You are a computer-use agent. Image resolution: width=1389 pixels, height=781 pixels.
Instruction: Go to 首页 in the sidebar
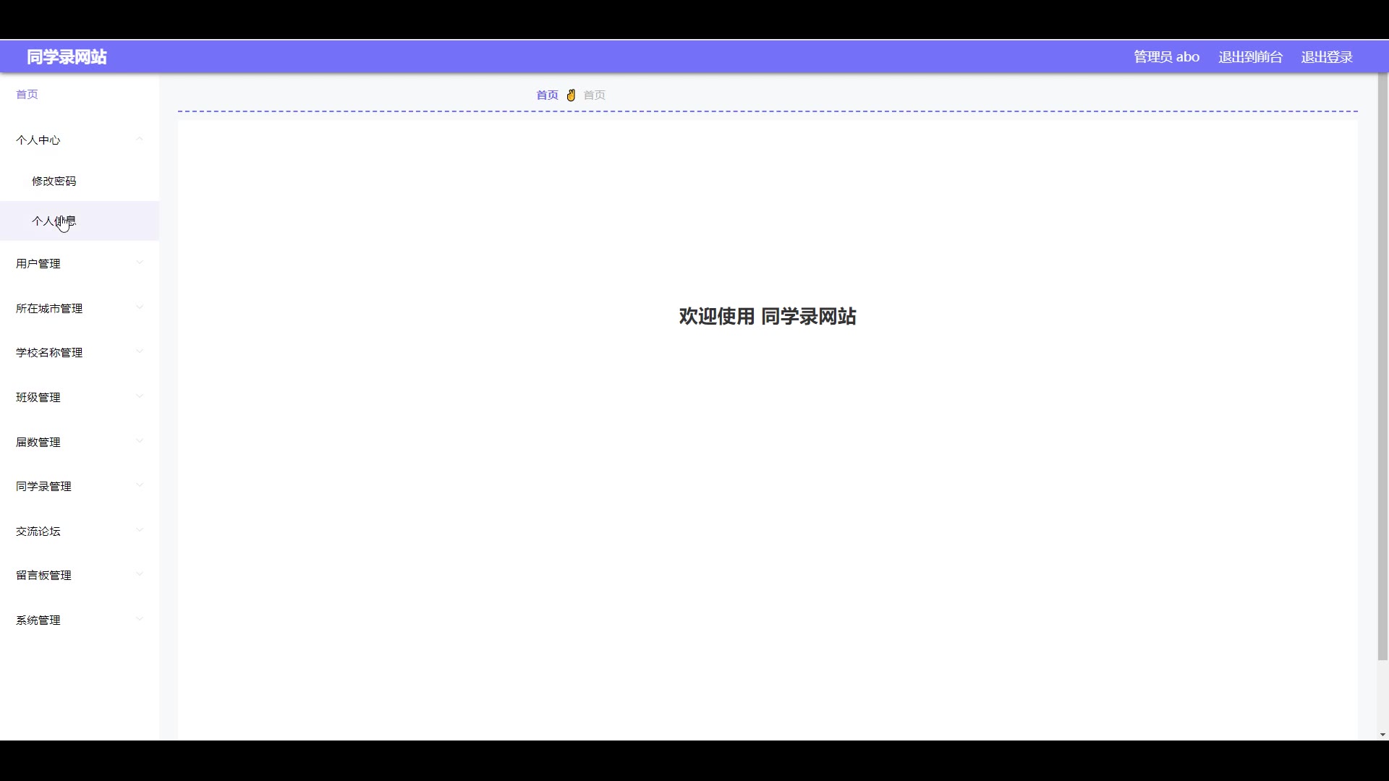click(27, 94)
